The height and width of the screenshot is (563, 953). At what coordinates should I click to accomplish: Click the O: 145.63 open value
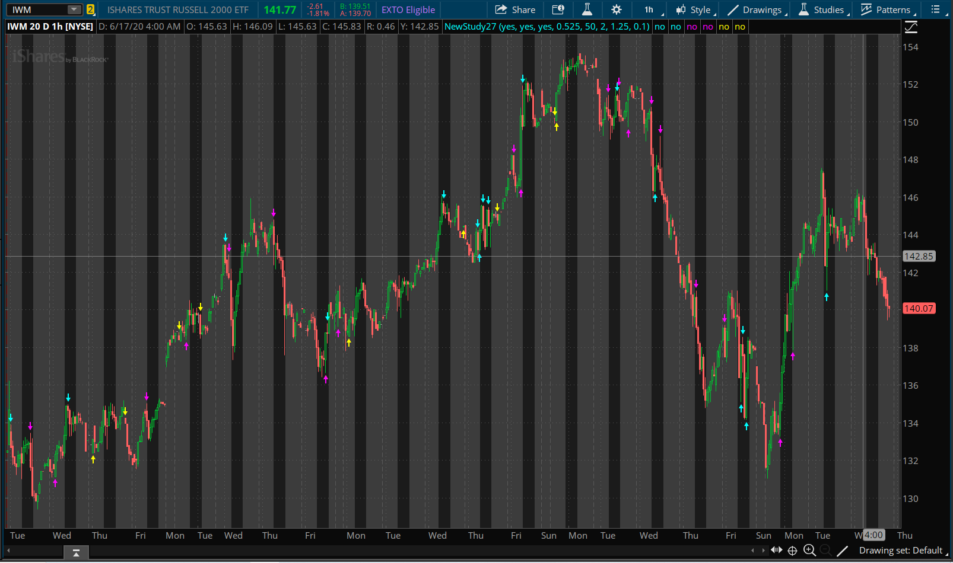click(207, 27)
